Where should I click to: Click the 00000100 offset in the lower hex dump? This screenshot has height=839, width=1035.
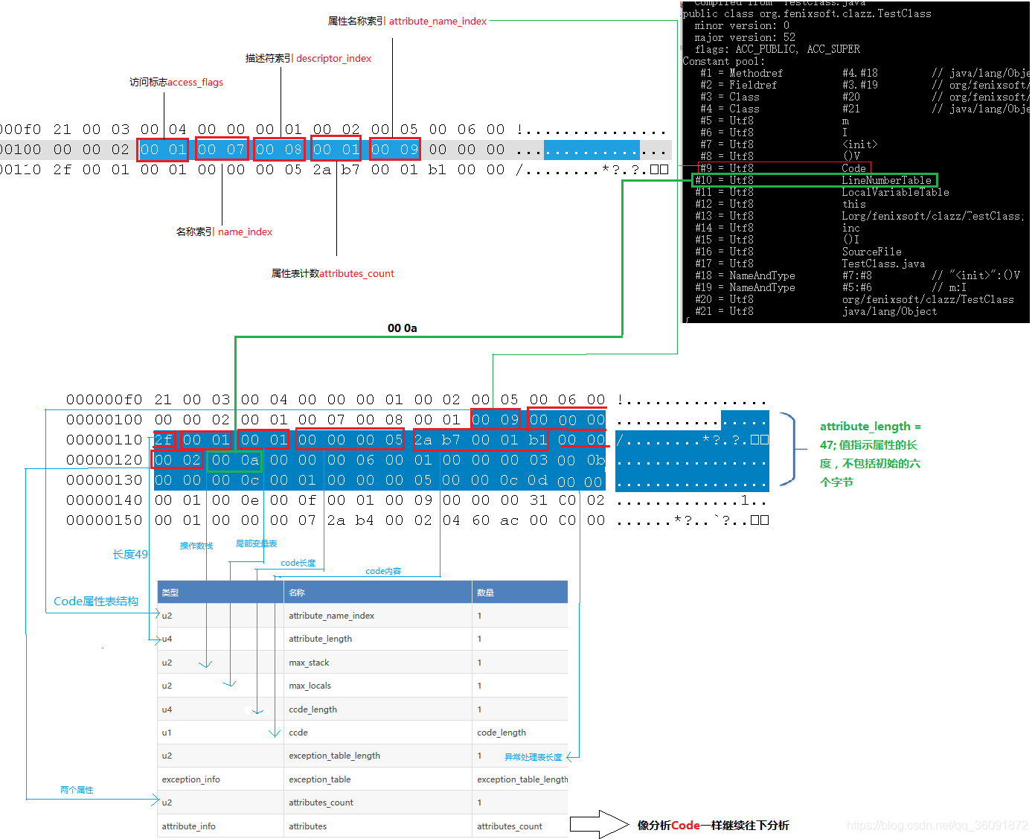coord(104,421)
